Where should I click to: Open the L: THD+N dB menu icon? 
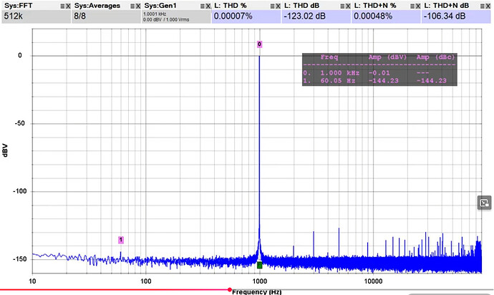coord(482,6)
